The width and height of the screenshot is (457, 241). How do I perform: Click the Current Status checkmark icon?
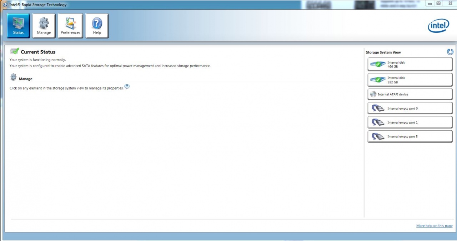(14, 51)
